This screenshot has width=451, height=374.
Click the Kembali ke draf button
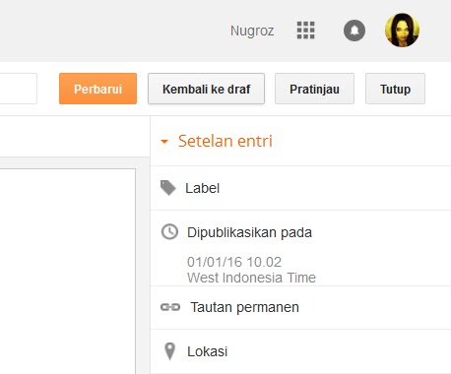point(206,89)
